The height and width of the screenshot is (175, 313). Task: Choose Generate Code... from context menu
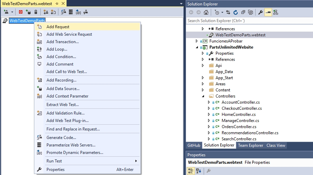click(88, 138)
